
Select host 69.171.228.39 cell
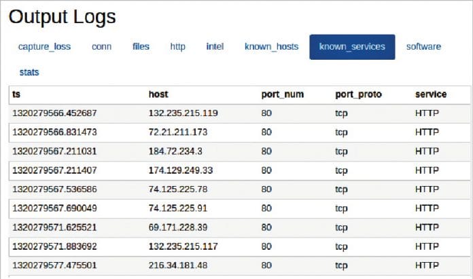(x=178, y=227)
